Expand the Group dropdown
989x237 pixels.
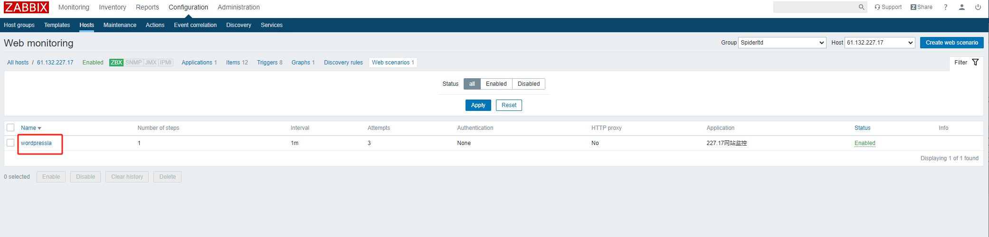click(x=782, y=43)
